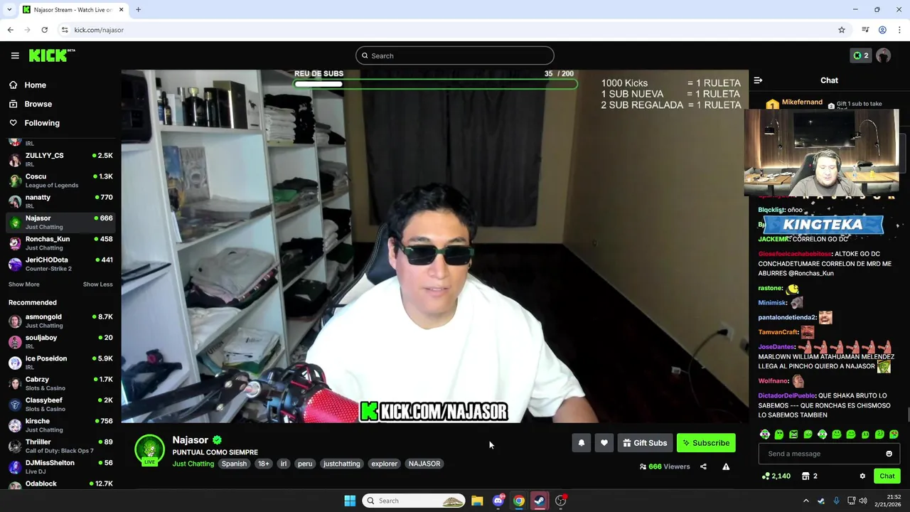Open a new browser tab
This screenshot has width=910, height=512.
(138, 10)
